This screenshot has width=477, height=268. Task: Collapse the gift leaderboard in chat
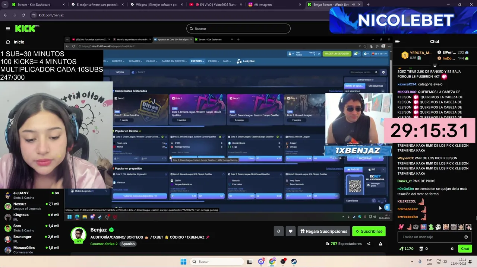435,65
